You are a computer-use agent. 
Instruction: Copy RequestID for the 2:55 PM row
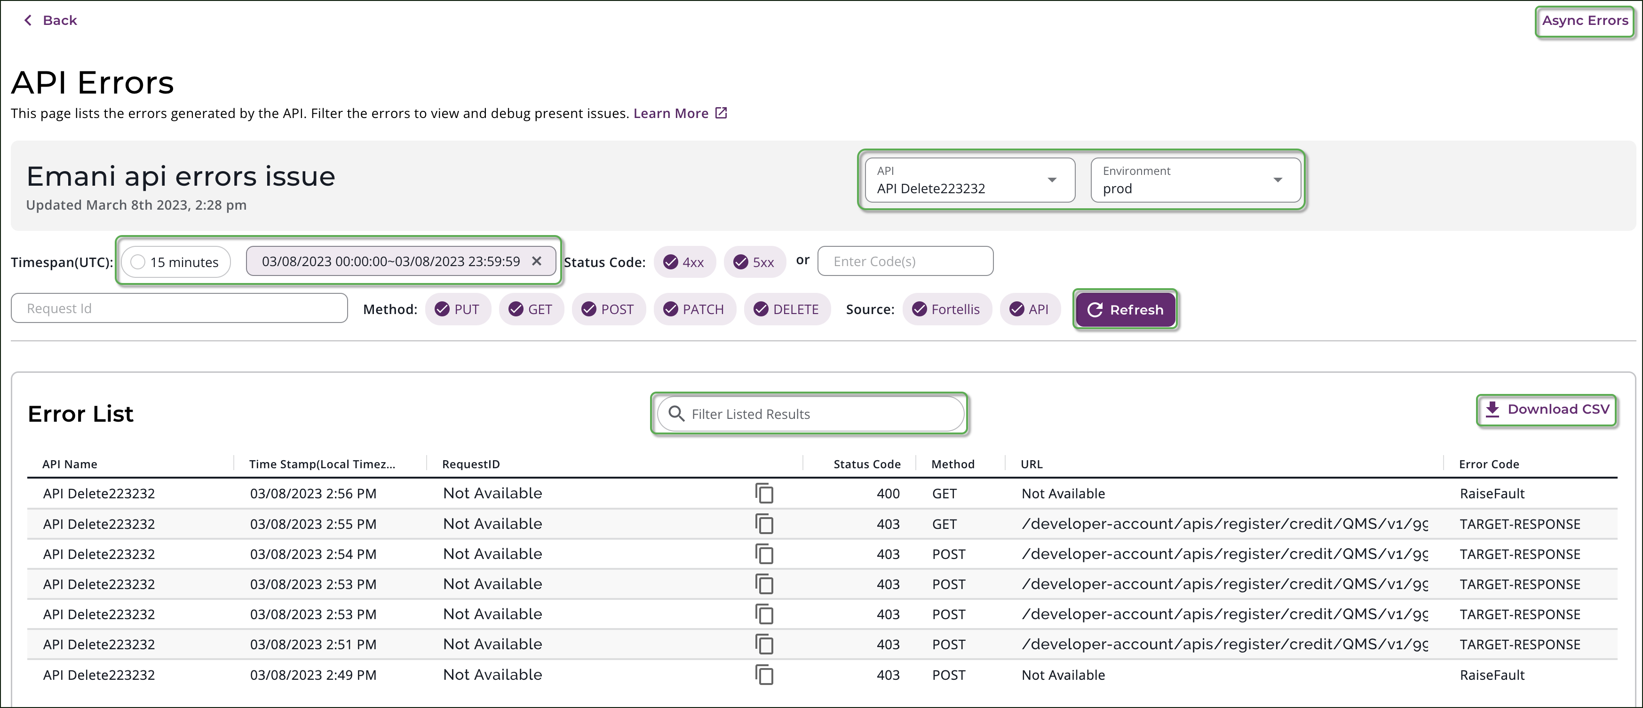(764, 524)
